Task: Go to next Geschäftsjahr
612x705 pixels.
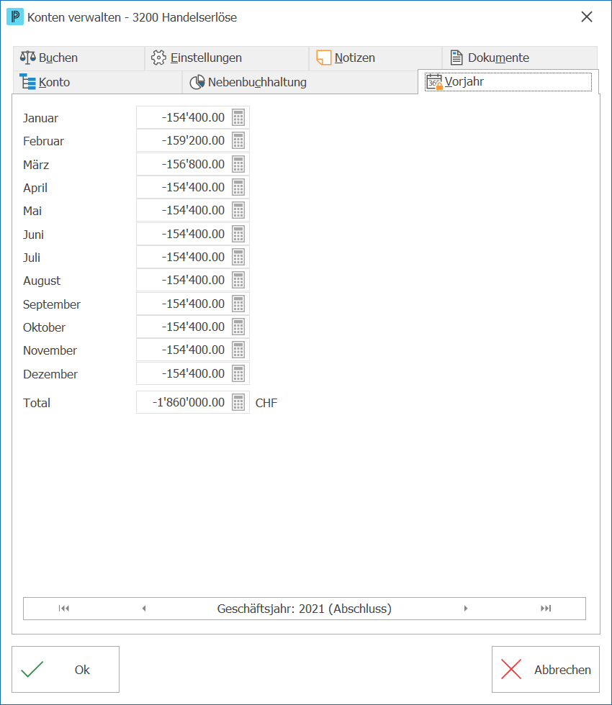Action: (x=466, y=609)
